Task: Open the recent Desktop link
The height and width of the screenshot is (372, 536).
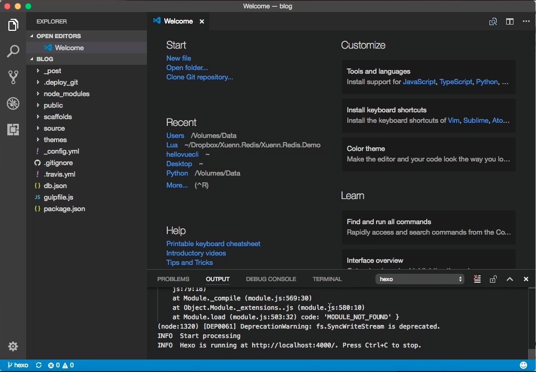Action: 179,164
